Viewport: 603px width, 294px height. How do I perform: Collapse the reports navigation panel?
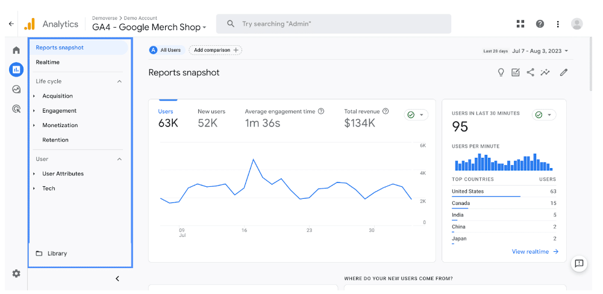[117, 278]
